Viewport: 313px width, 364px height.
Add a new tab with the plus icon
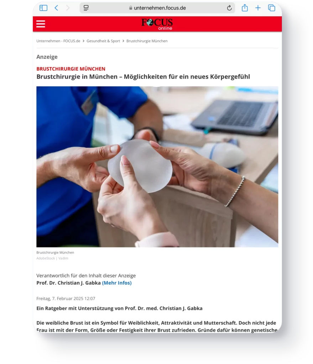coord(258,8)
